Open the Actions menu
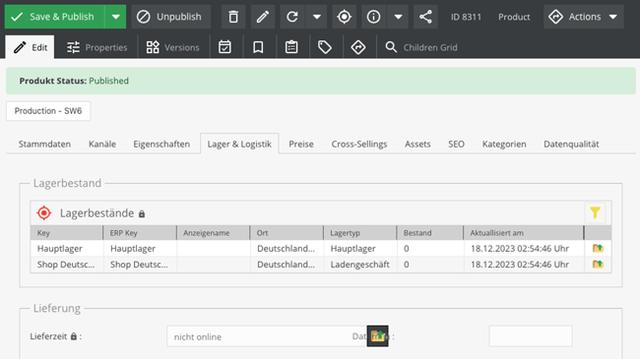This screenshot has height=359, width=640. click(583, 17)
